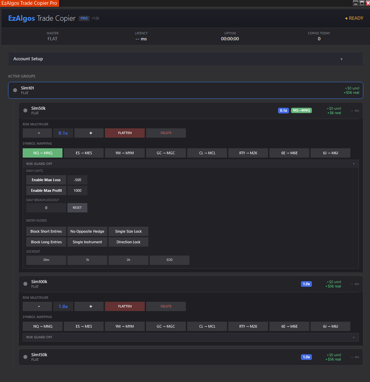The image size is (370, 382).
Task: Click the 0.1x badge on Sim50k header
Action: (283, 110)
